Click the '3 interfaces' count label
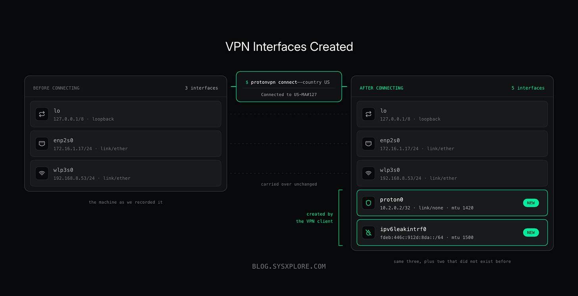This screenshot has width=578, height=296. pos(201,88)
